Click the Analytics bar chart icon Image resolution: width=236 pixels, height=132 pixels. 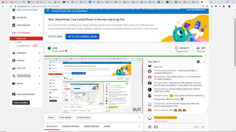tap(14, 68)
